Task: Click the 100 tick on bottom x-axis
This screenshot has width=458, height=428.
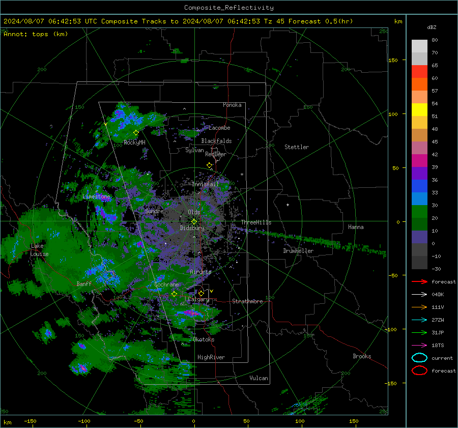Action: coord(300,421)
